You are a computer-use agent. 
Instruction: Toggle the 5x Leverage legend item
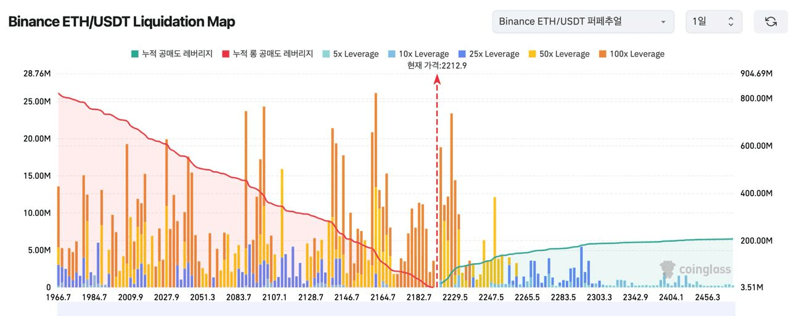(350, 54)
